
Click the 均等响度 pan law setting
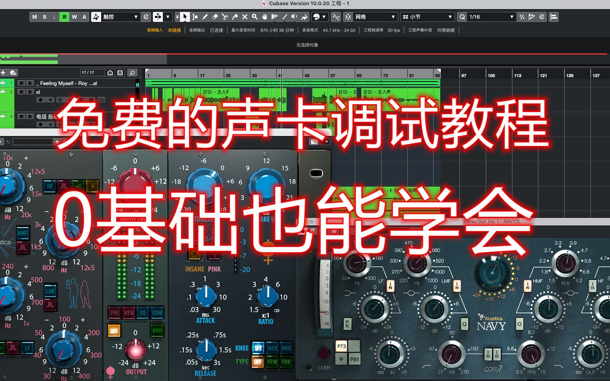point(446,30)
